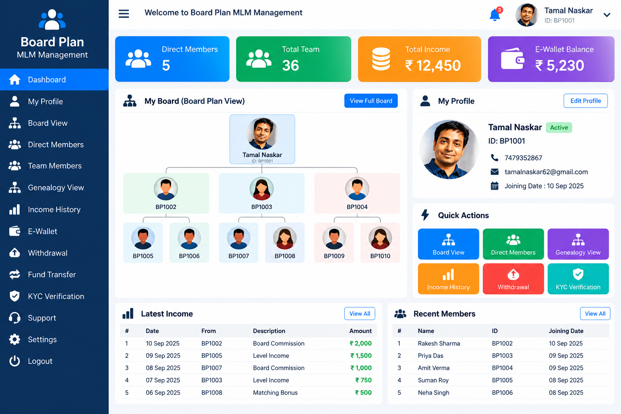Click the Total Team card group icon

tap(259, 59)
